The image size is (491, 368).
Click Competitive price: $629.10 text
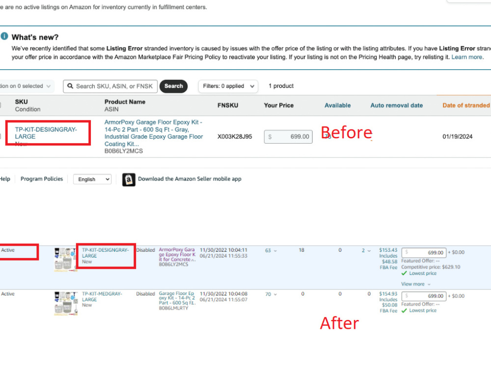[431, 267]
